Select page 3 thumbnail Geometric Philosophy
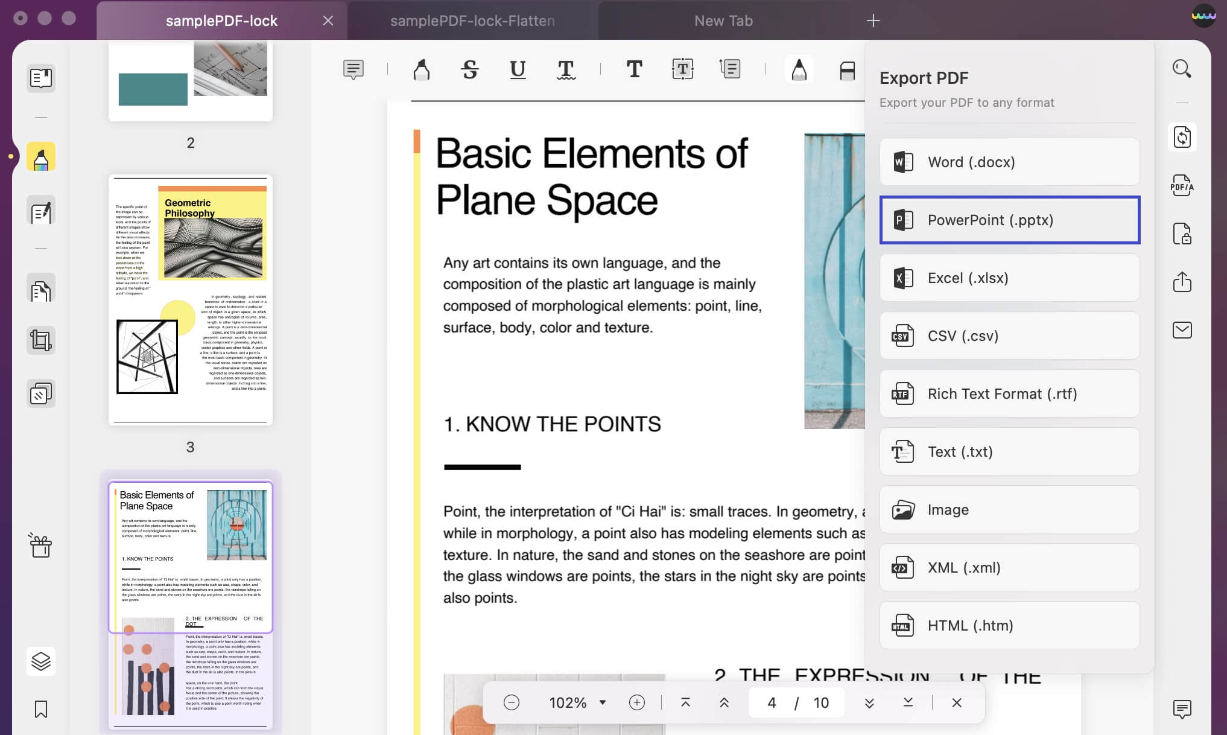This screenshot has width=1227, height=735. (191, 300)
